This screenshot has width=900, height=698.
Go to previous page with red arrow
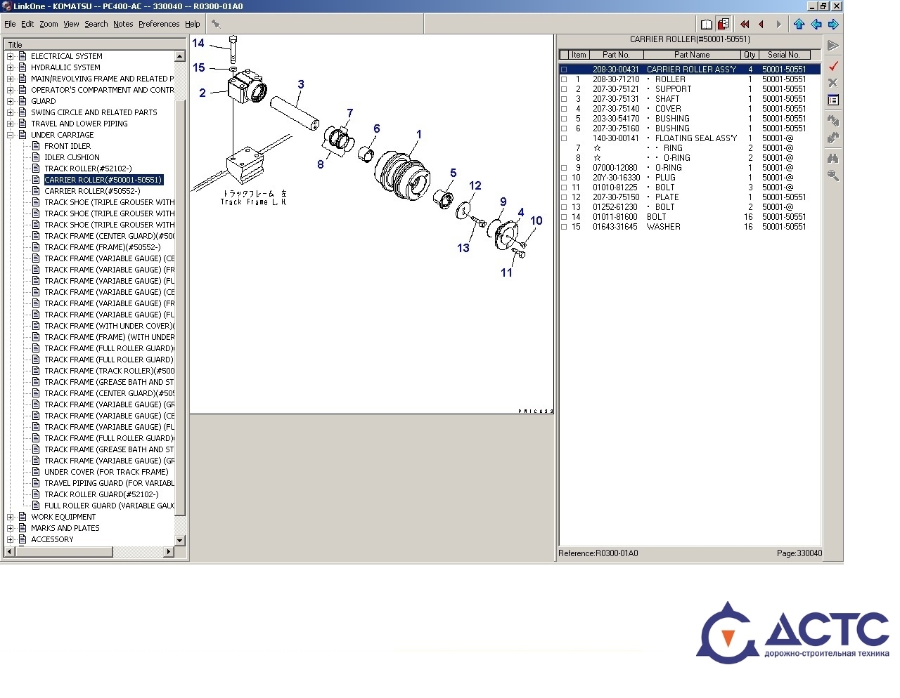point(761,24)
